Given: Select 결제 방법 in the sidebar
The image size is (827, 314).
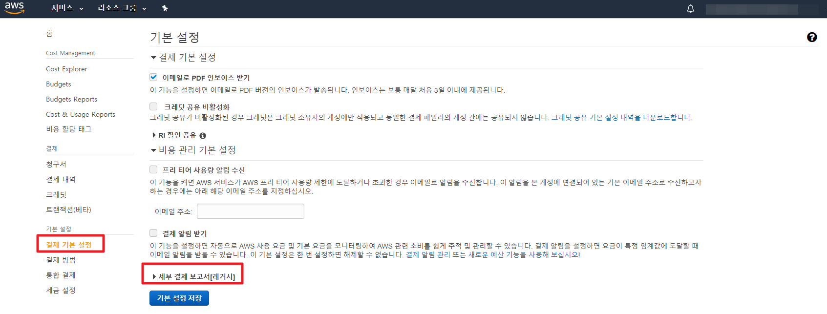Looking at the screenshot, I should point(61,260).
